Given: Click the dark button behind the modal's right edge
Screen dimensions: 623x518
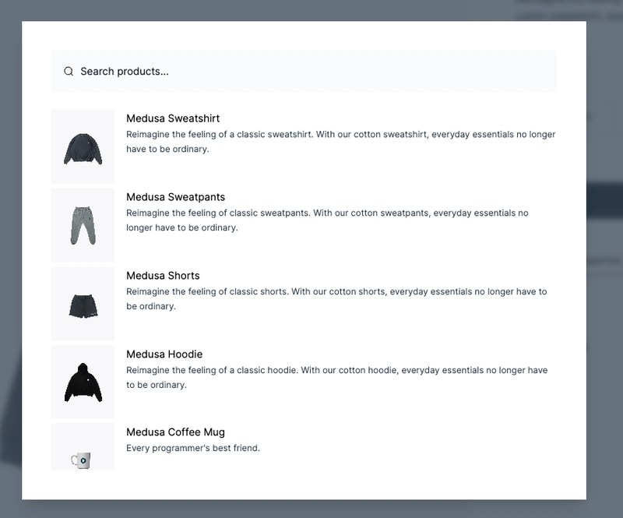Looking at the screenshot, I should (604, 200).
